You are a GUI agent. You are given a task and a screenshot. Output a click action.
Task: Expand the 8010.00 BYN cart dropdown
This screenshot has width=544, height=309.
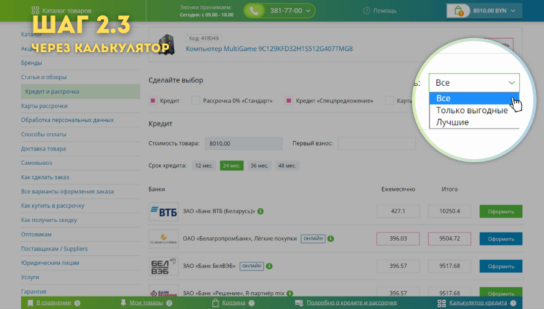tap(513, 11)
